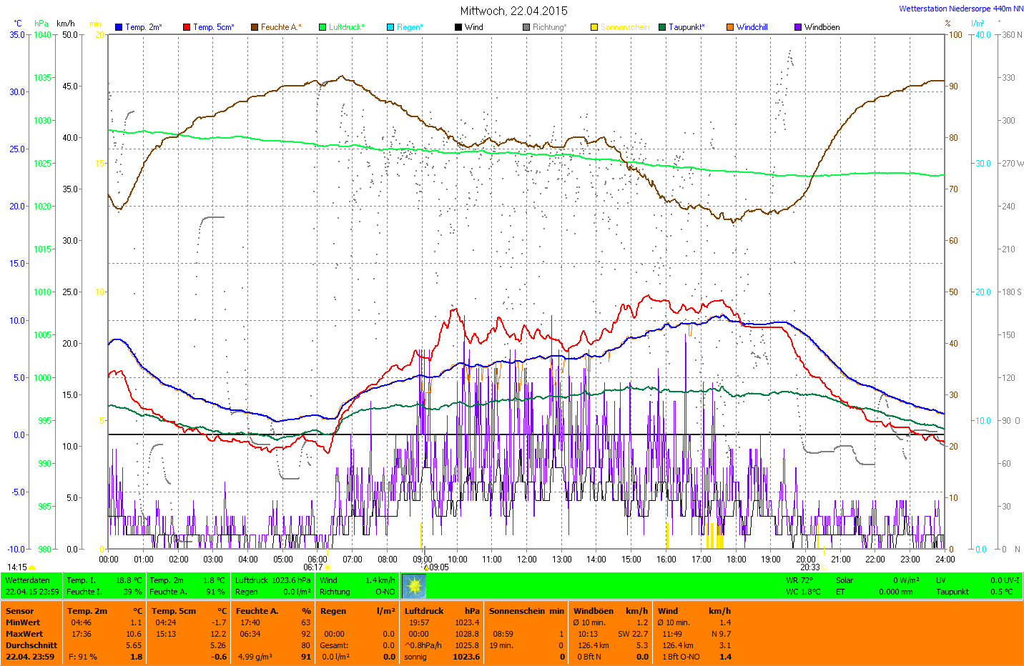Select the Wetterdaten cell in green bar
Screen dimensions: 1024x666
28,580
